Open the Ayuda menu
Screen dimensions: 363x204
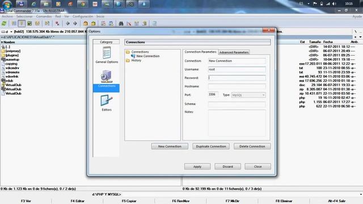click(357, 16)
